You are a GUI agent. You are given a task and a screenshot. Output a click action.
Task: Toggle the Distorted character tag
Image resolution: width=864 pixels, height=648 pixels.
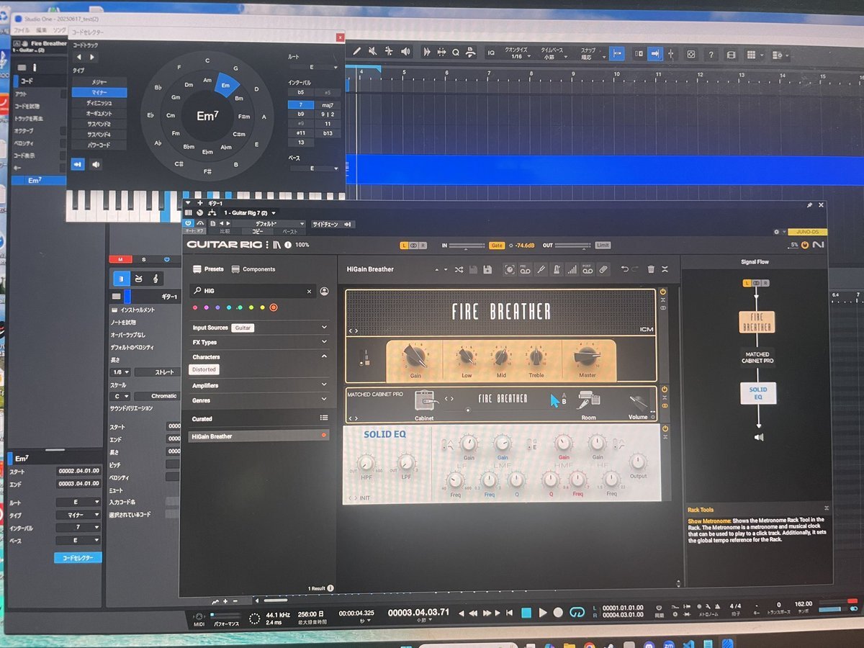tap(204, 369)
